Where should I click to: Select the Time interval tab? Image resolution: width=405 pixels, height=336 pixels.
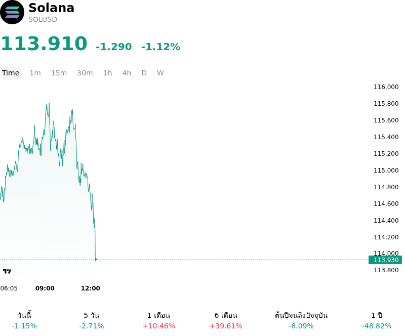click(11, 73)
